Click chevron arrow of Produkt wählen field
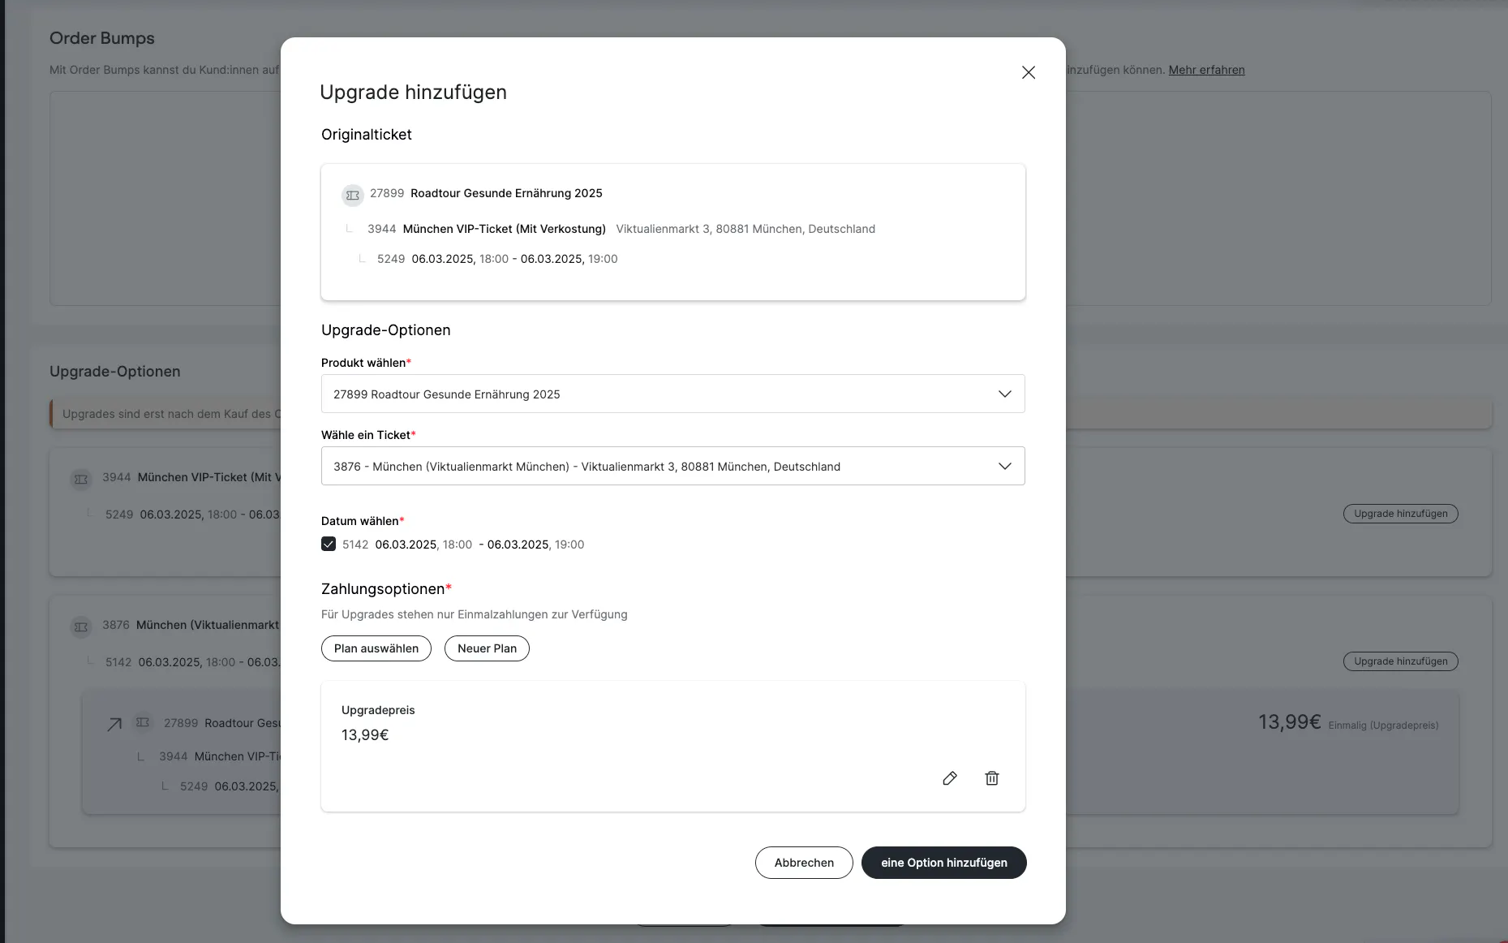1508x943 pixels. [1004, 394]
